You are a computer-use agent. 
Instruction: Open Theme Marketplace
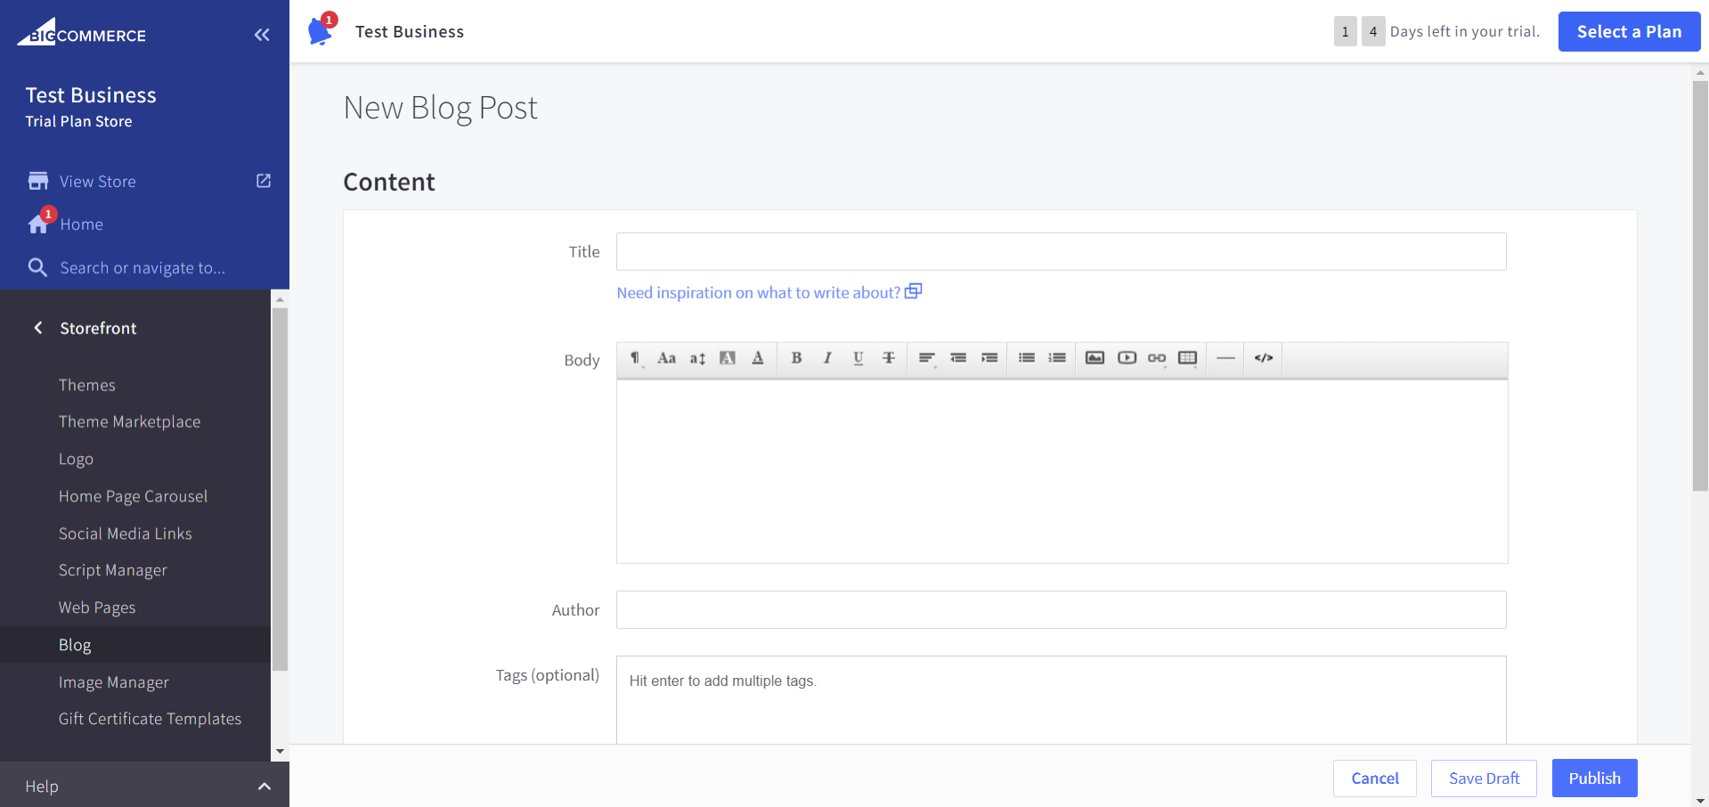coord(130,422)
